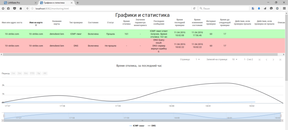
Task: Sort by Время отклика column
Action: pos(126,23)
